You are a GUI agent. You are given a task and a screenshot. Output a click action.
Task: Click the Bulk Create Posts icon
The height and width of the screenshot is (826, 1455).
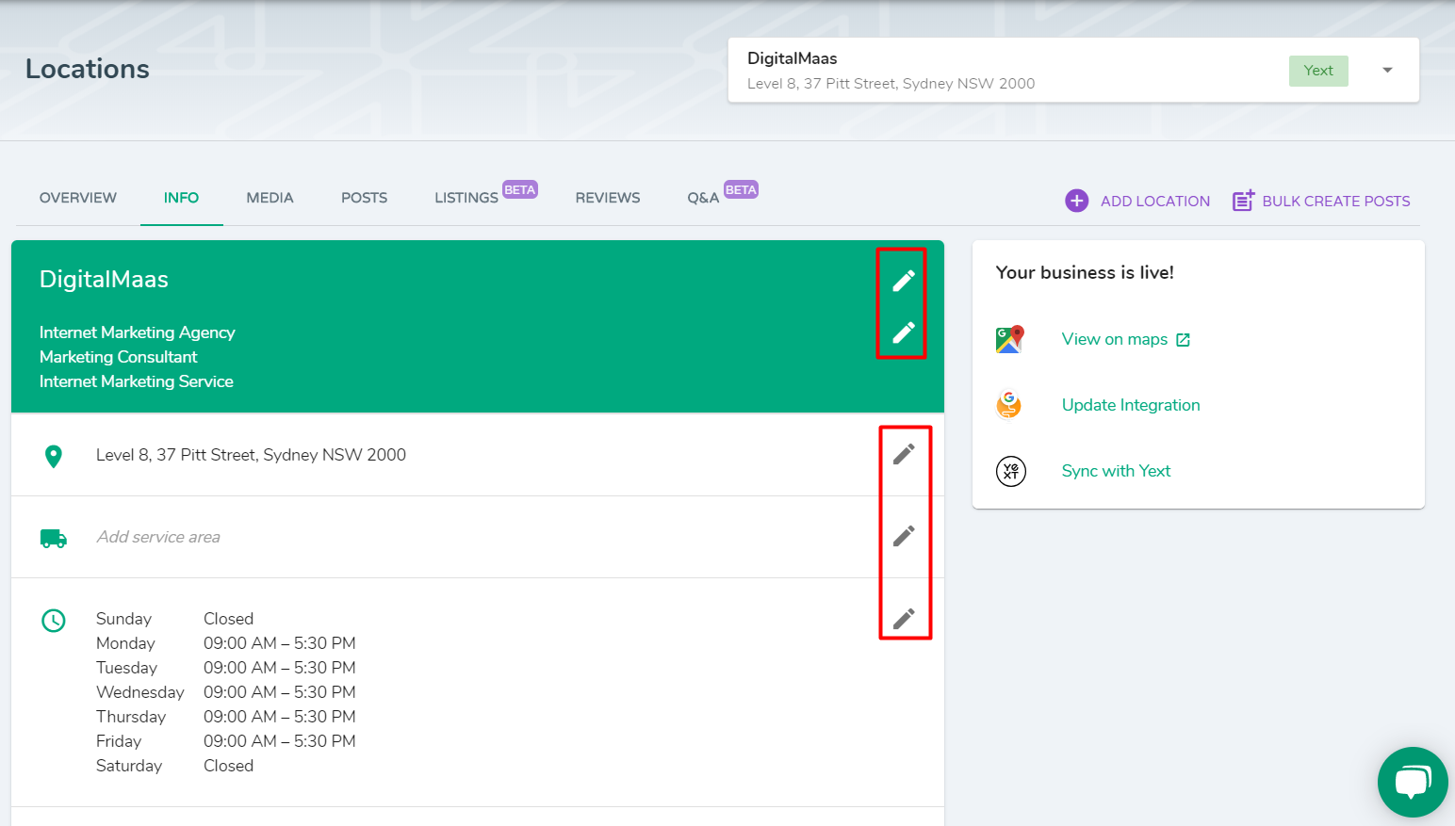click(x=1243, y=200)
